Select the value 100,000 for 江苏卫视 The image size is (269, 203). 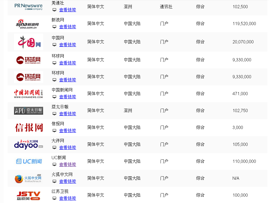coord(240,195)
